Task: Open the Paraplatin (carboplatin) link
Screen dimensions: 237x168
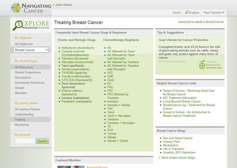Action: (x=77, y=101)
